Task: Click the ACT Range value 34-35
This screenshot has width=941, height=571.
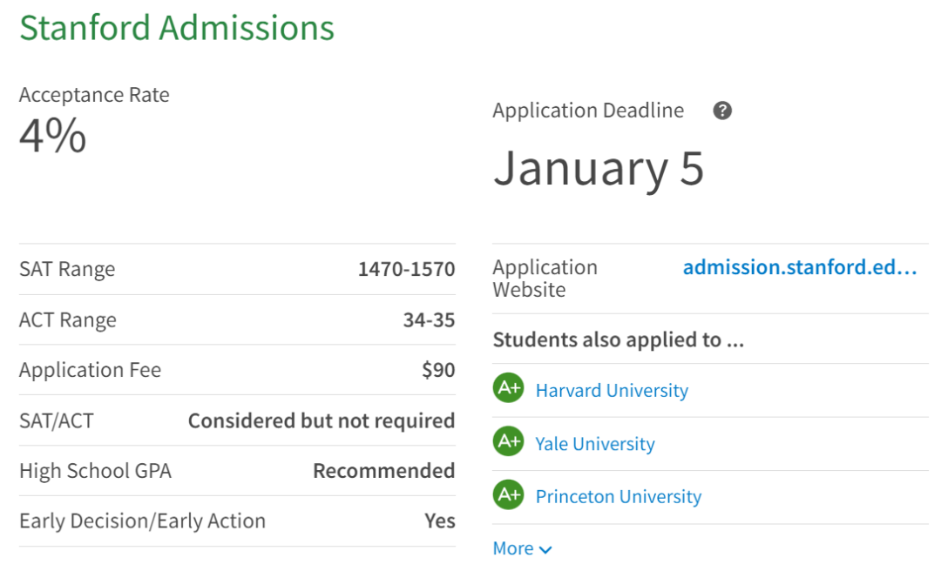Action: [x=429, y=320]
